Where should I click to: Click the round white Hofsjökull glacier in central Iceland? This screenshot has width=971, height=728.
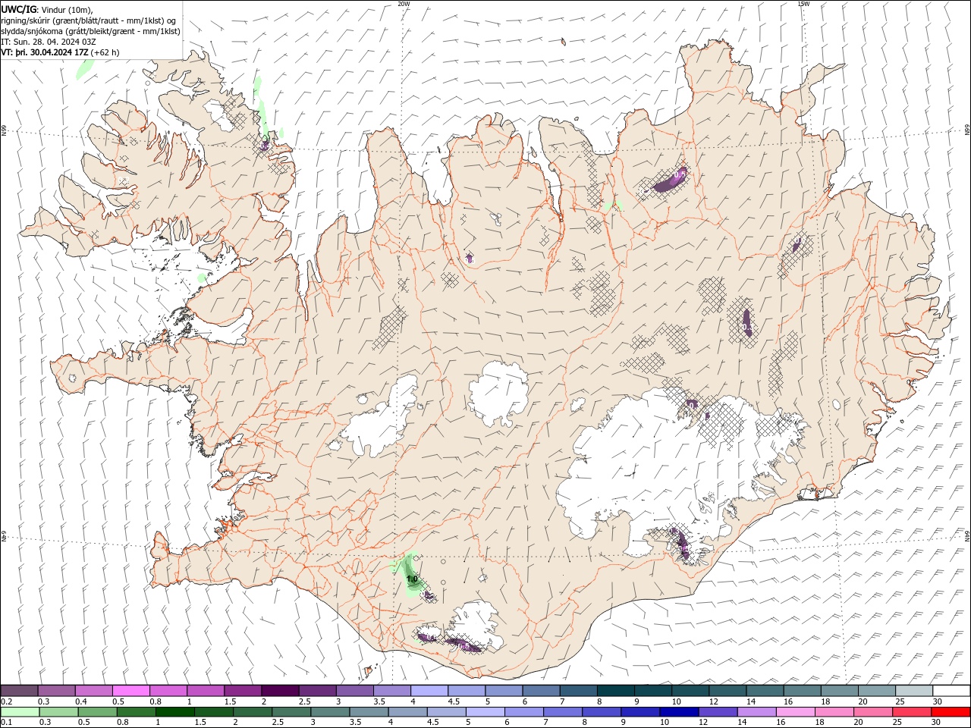(499, 393)
